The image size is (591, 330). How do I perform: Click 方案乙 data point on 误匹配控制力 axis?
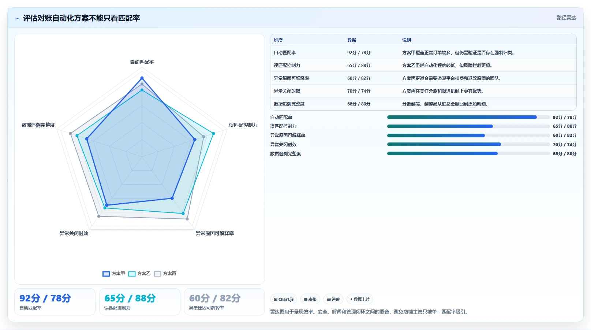[213, 133]
